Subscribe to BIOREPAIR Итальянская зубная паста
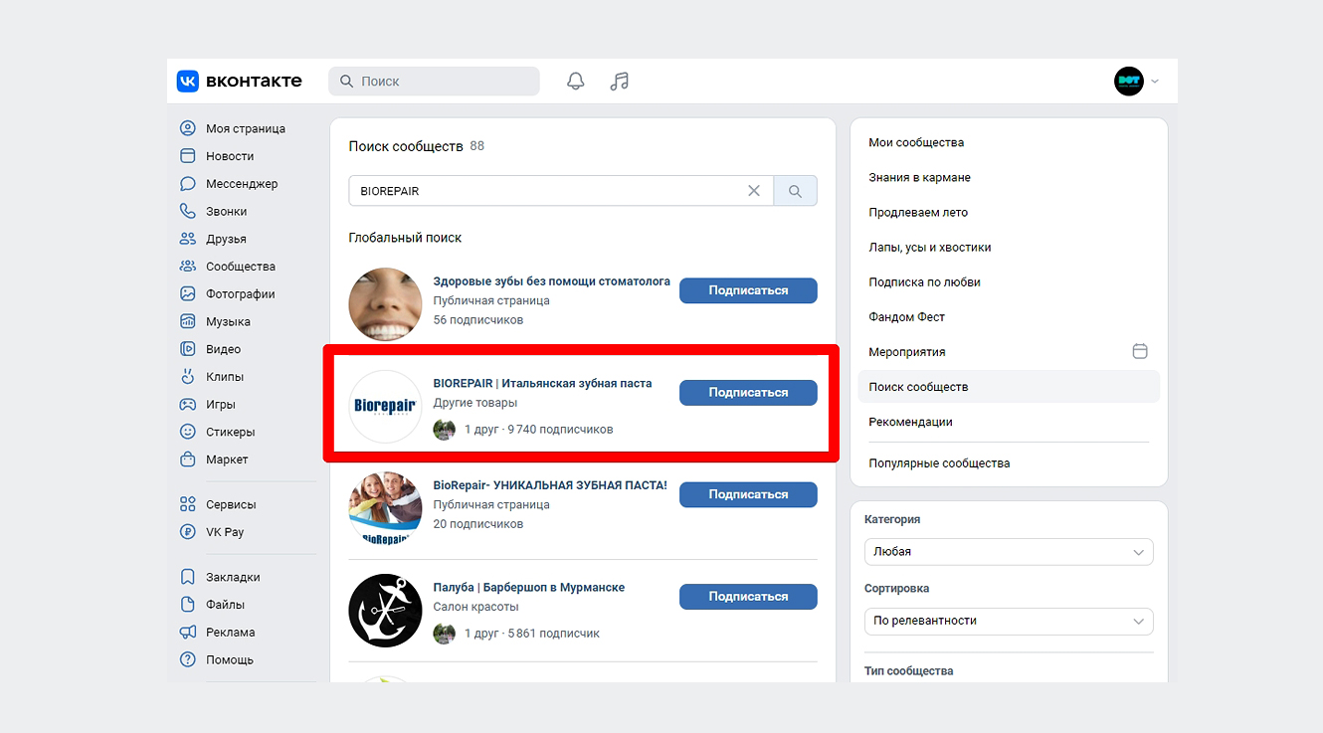This screenshot has width=1323, height=733. pos(748,393)
